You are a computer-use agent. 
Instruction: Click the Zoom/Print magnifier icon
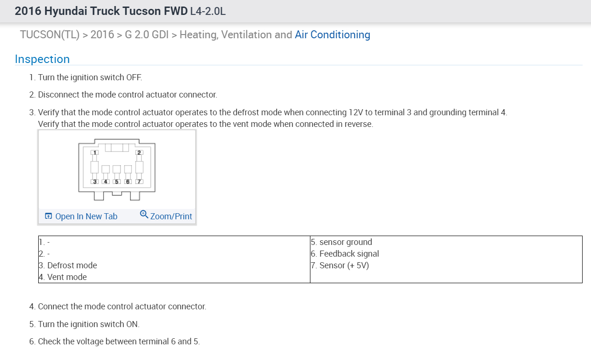click(x=144, y=215)
